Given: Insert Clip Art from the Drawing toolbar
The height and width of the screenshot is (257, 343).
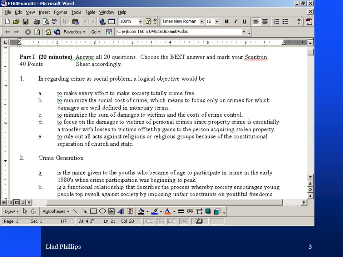Looking at the screenshot, I should [130, 211].
